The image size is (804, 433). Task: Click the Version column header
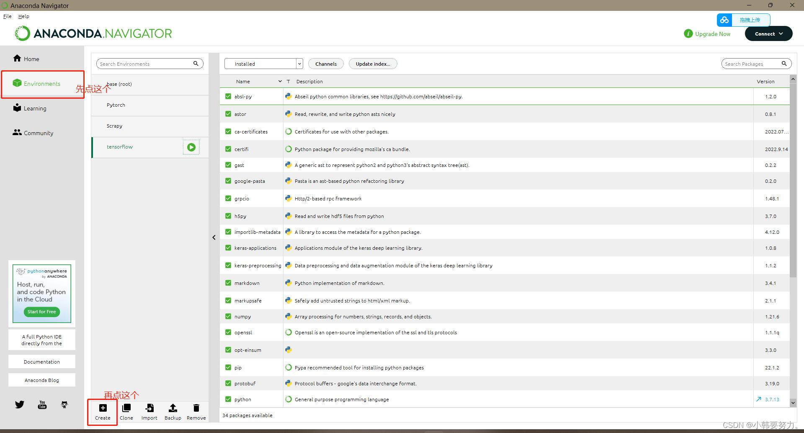point(765,81)
